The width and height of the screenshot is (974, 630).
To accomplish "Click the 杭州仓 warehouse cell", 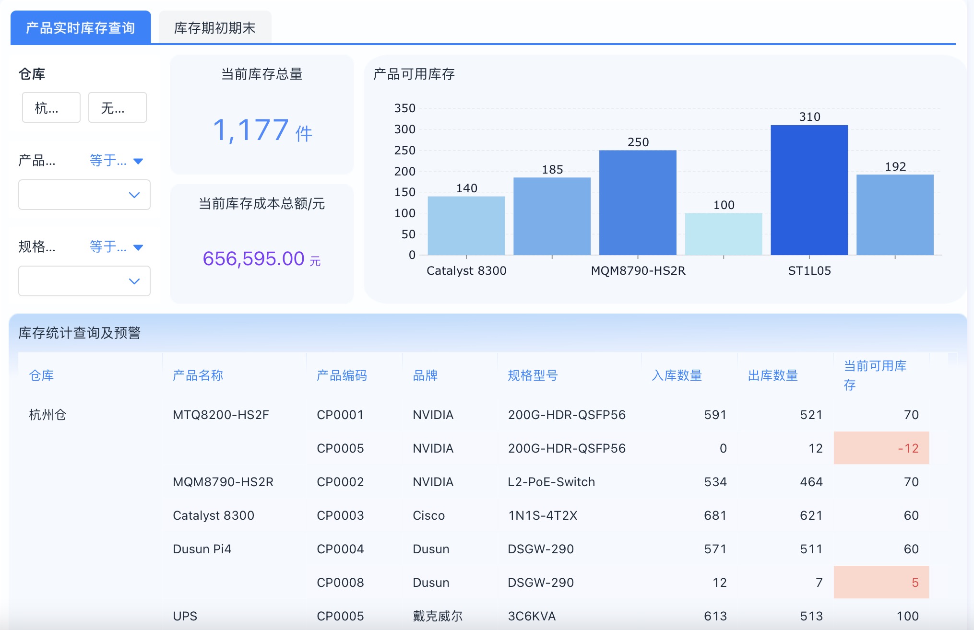I will (x=48, y=415).
